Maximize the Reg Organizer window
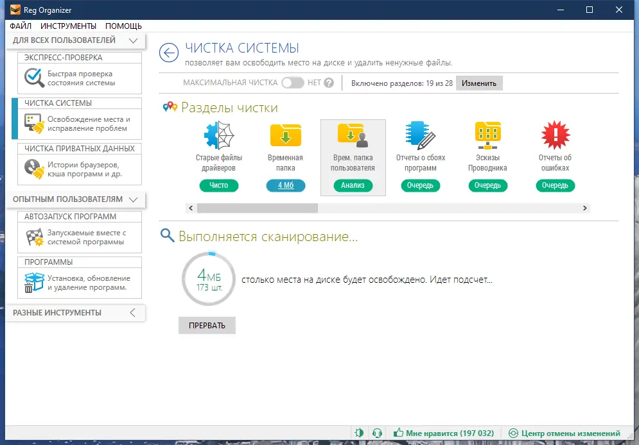The image size is (639, 445). (590, 10)
